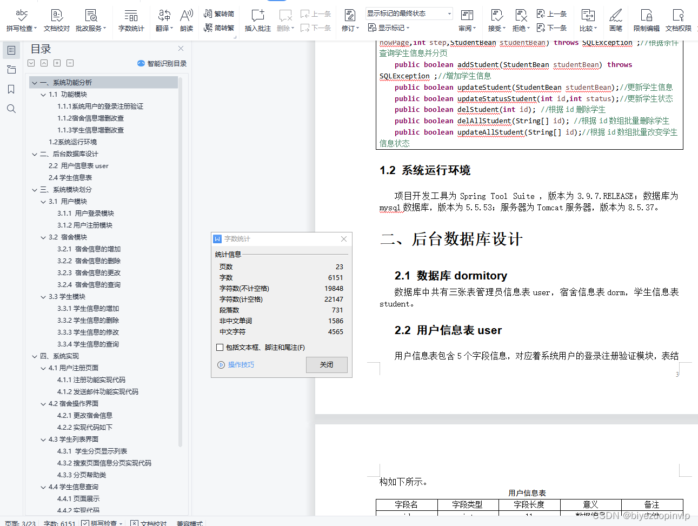This screenshot has height=526, width=698.
Task: Open 文档权限 document permissions
Action: (x=678, y=21)
